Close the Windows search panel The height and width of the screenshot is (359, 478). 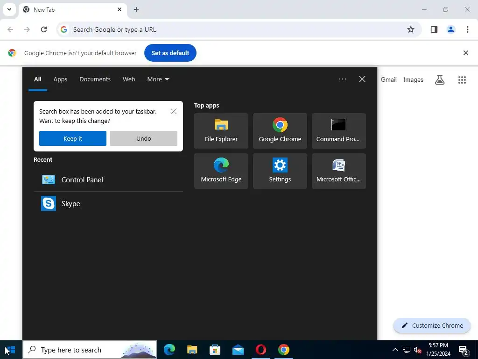(x=362, y=79)
